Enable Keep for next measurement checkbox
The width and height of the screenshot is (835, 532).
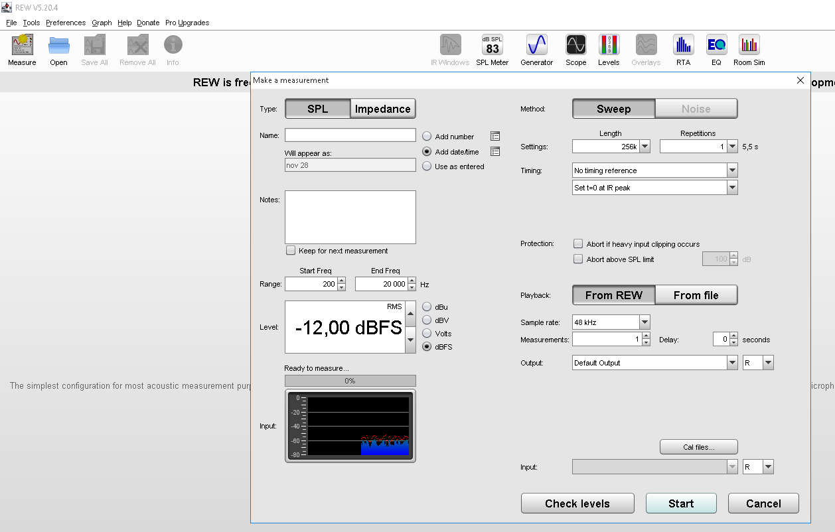tap(291, 251)
